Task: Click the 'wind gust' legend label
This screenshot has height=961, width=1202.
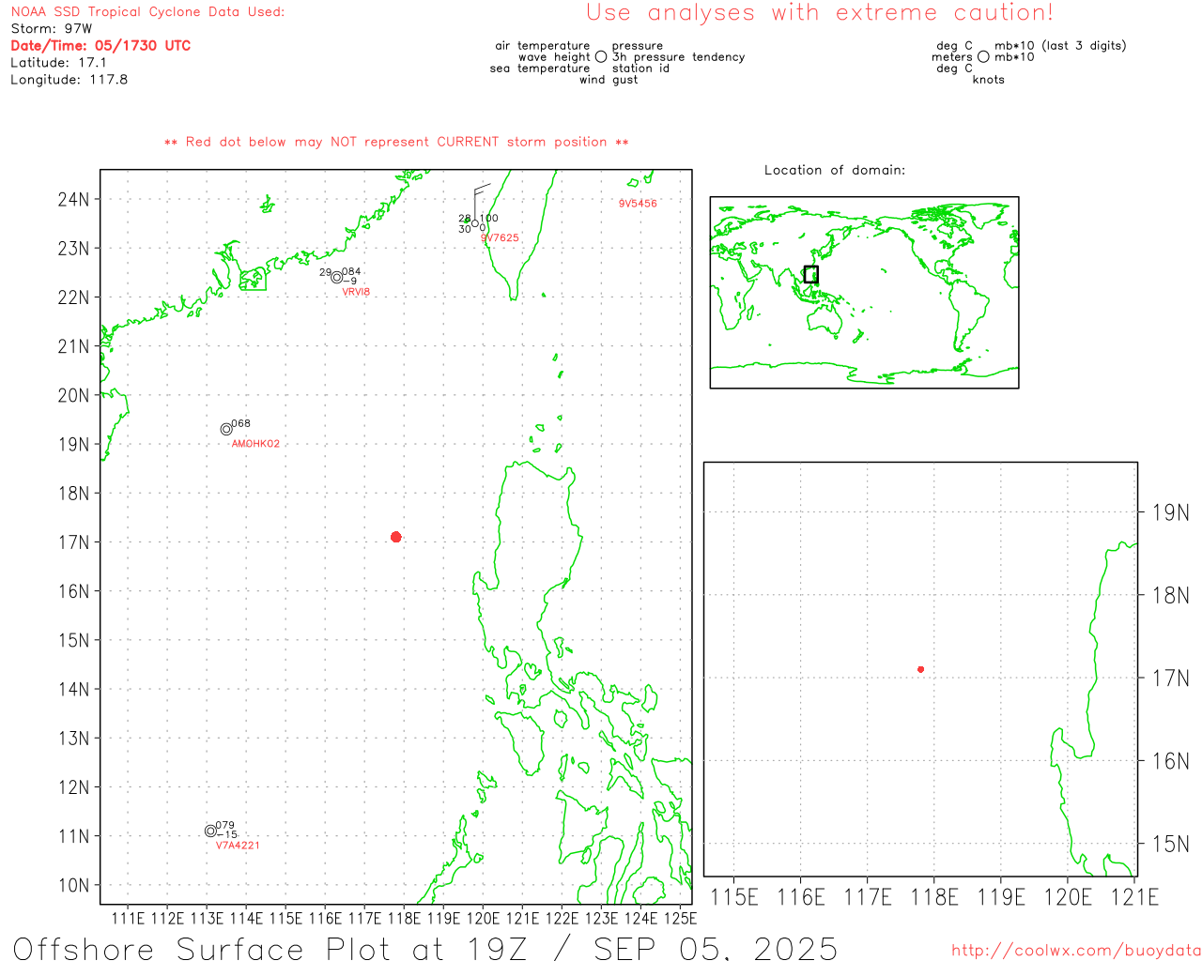Action: coord(609,80)
